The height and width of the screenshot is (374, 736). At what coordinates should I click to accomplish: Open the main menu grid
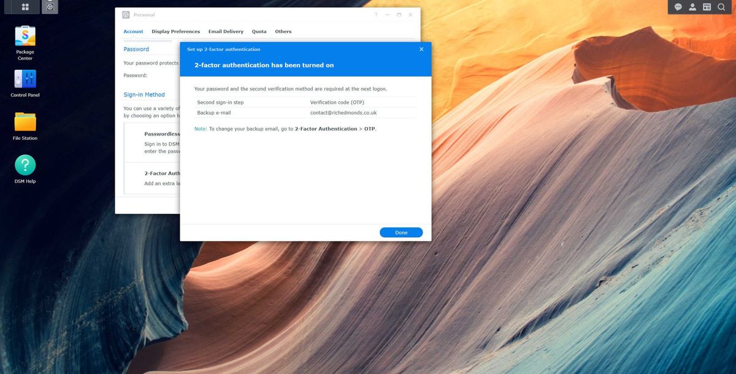coord(25,7)
